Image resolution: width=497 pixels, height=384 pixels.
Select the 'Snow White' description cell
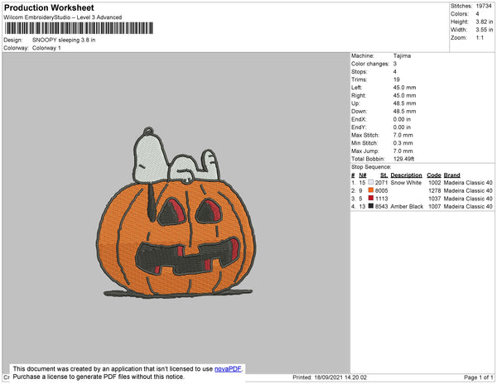tap(406, 183)
